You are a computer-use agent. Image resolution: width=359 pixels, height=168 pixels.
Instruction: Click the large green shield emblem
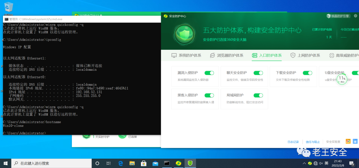click(x=184, y=35)
